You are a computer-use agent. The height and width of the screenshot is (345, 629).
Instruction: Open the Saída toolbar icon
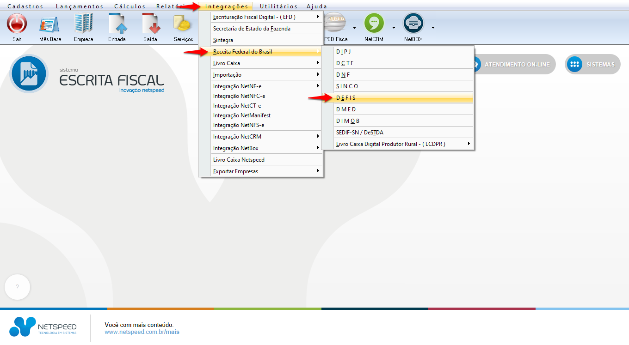[150, 23]
